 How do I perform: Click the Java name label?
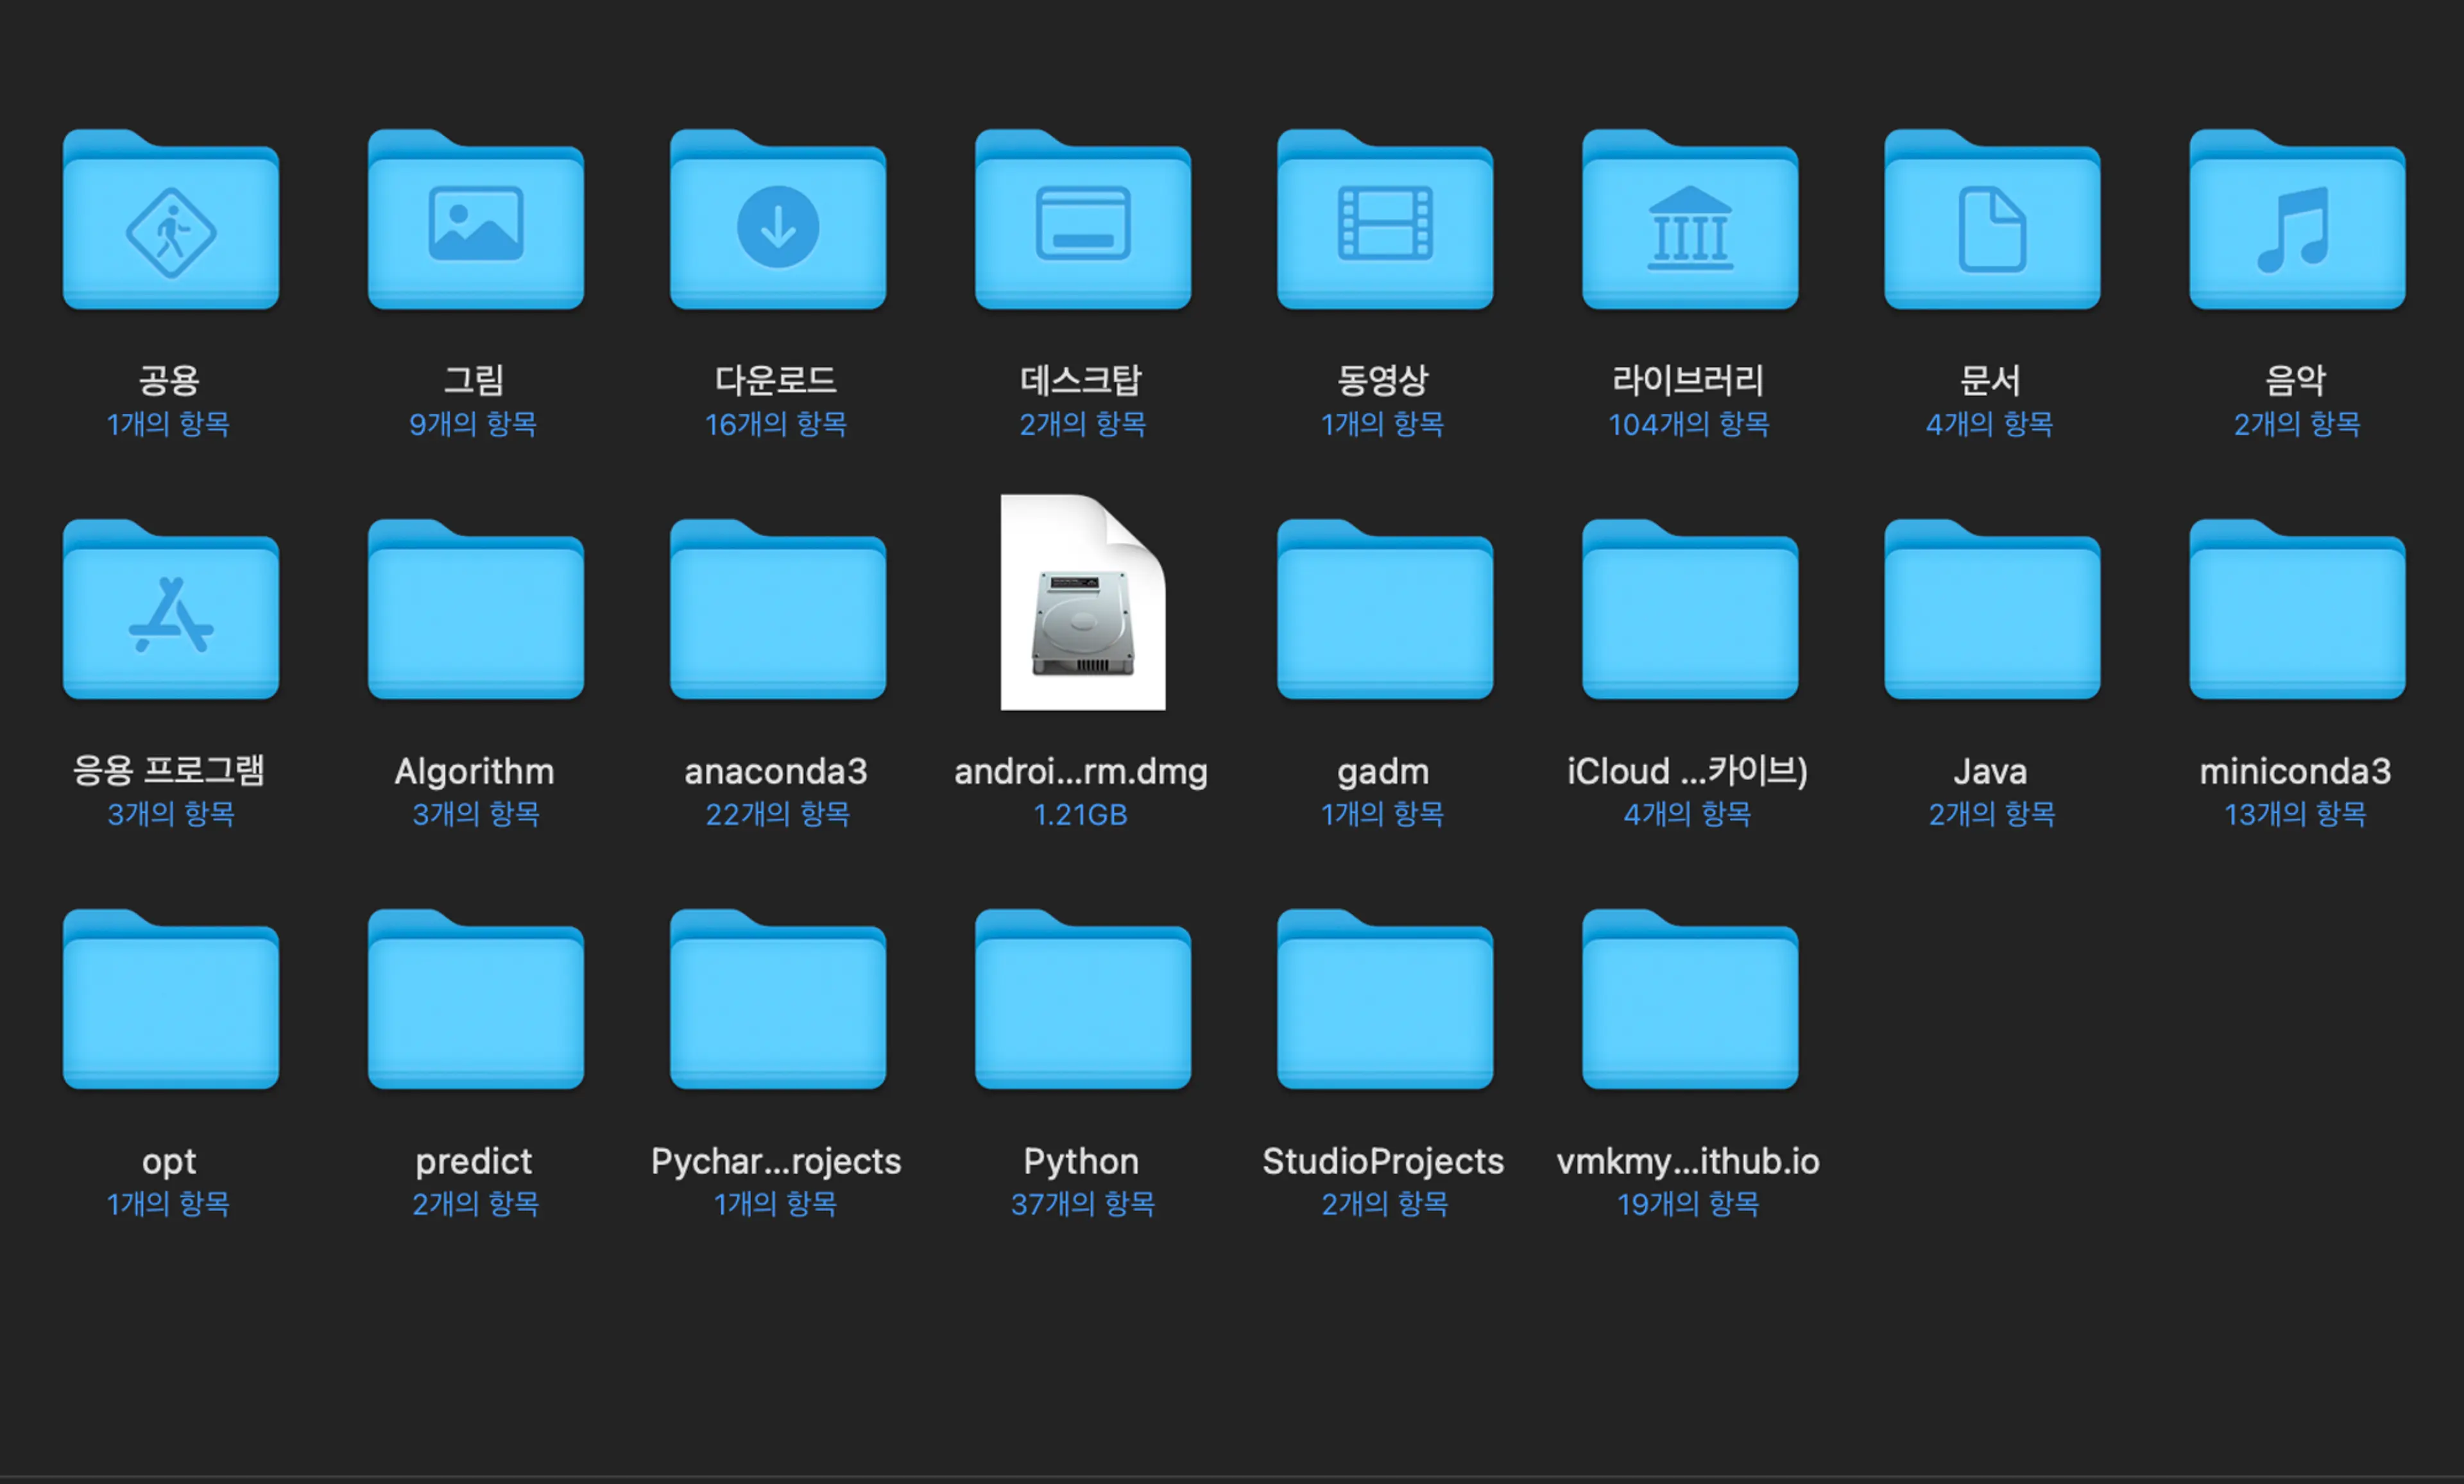pos(1990,772)
